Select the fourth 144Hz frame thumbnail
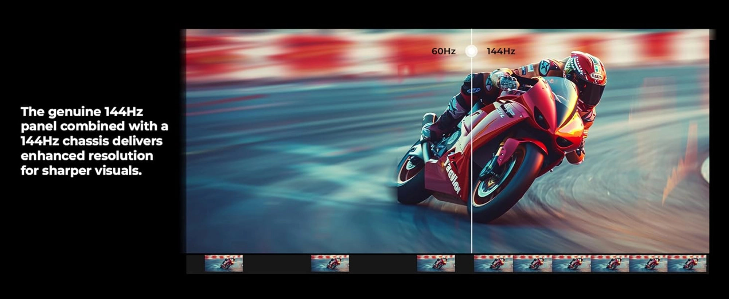Screen dimensions: 729x299 pyautogui.click(x=610, y=263)
